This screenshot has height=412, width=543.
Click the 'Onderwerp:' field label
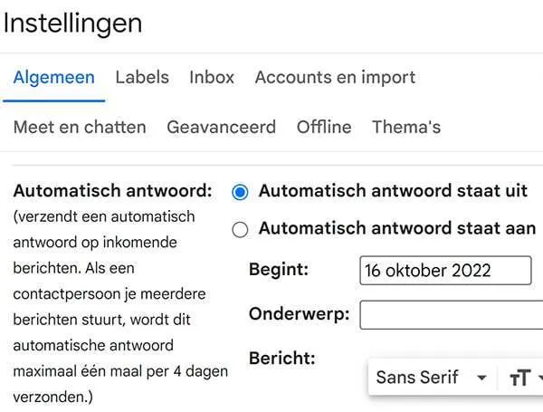299,313
